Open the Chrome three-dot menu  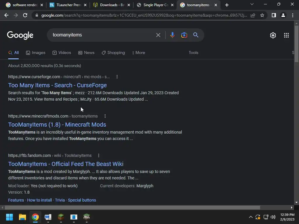click(293, 15)
